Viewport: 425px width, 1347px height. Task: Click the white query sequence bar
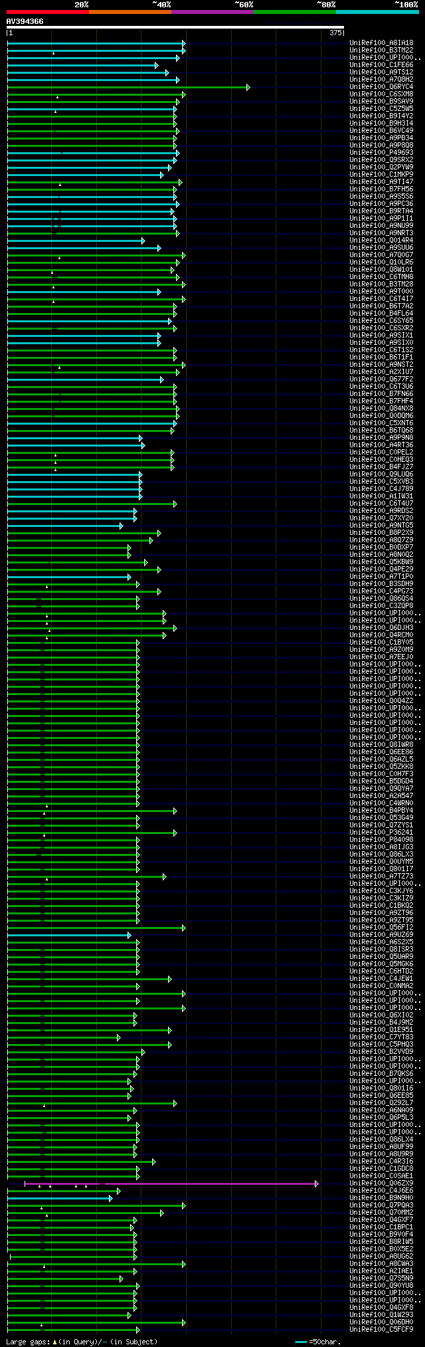(175, 27)
